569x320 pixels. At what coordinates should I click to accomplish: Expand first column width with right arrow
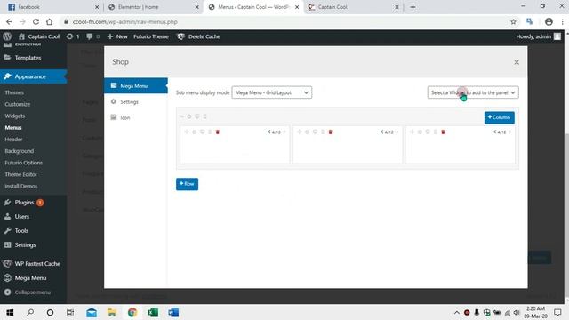[284, 132]
